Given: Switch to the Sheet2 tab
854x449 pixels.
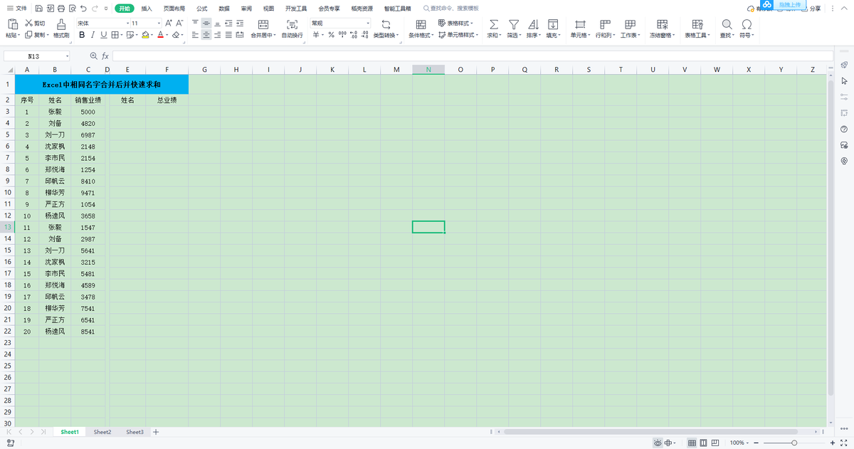Looking at the screenshot, I should [x=102, y=432].
